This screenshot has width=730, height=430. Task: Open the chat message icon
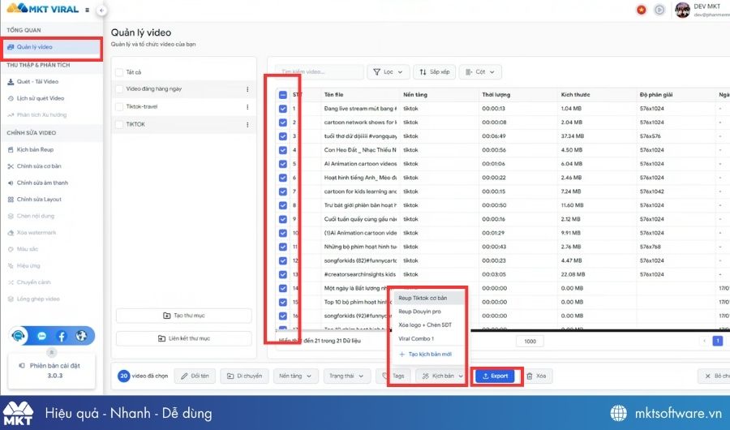click(42, 336)
